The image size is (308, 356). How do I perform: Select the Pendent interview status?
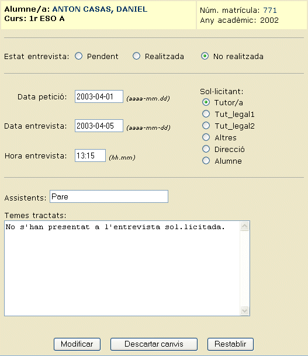[79, 56]
